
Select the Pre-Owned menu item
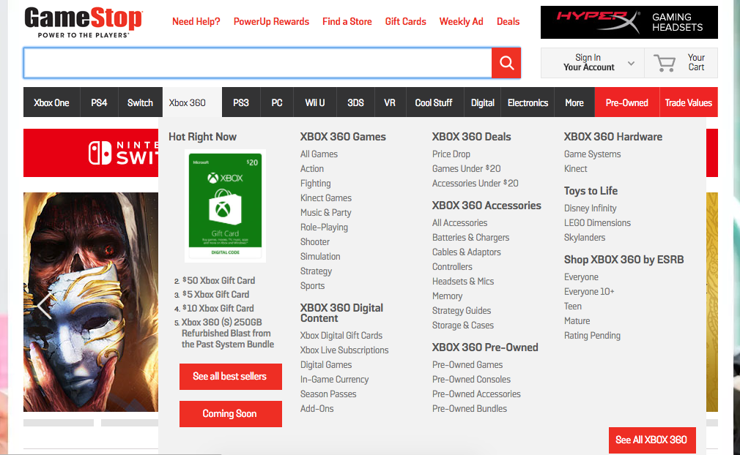(626, 102)
